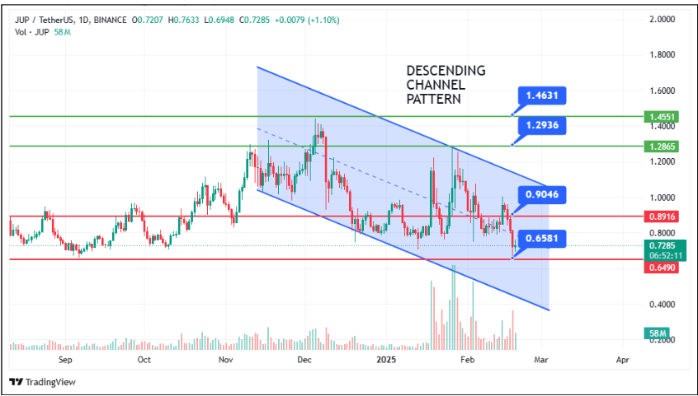
Task: Click the red 0.6490 price axis tag
Action: tap(663, 268)
